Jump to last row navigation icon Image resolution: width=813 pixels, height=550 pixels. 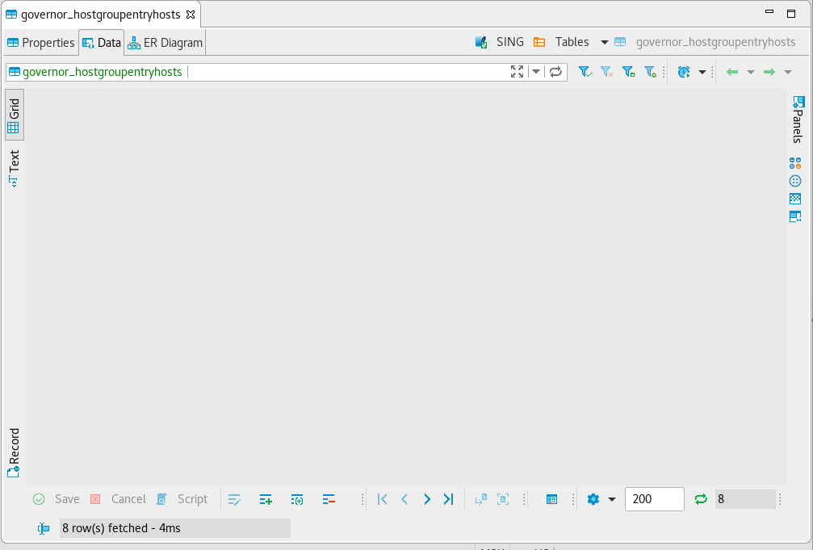coord(449,499)
